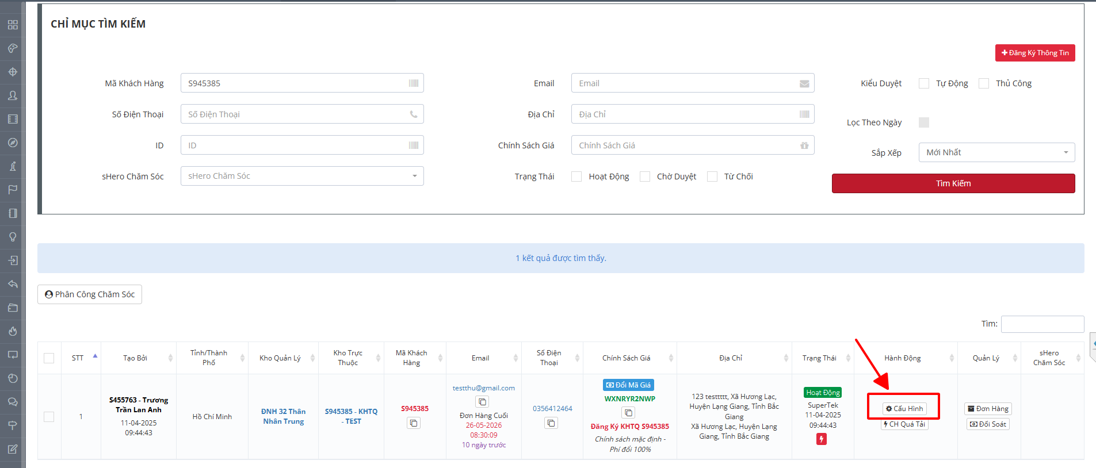Click the Hoạt Động green status badge
The image size is (1096, 468).
tap(823, 393)
